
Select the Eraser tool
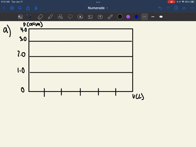click(40, 17)
